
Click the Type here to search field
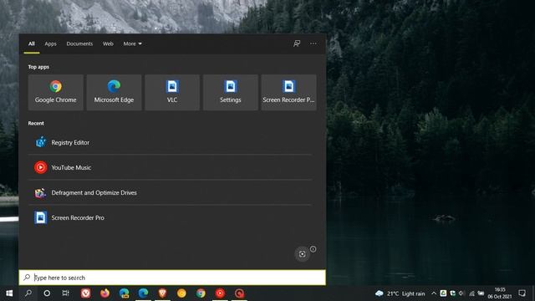[x=172, y=278]
